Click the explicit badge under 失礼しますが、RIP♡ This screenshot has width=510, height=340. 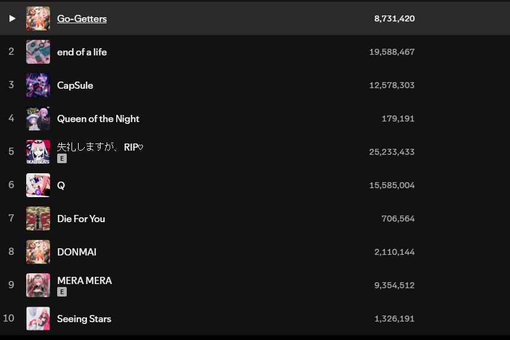pyautogui.click(x=62, y=159)
